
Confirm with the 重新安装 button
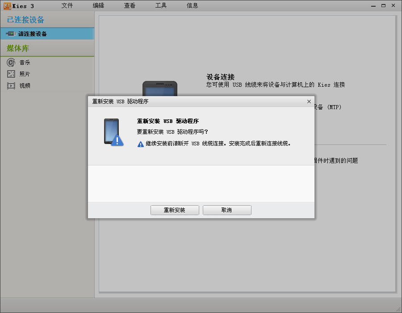pyautogui.click(x=175, y=210)
